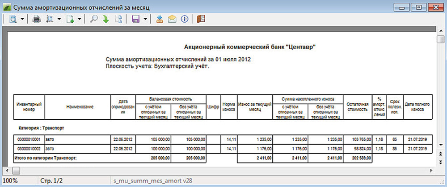The height and width of the screenshot is (187, 447).
Task: Click the green down arrow icon
Action: 106,19
